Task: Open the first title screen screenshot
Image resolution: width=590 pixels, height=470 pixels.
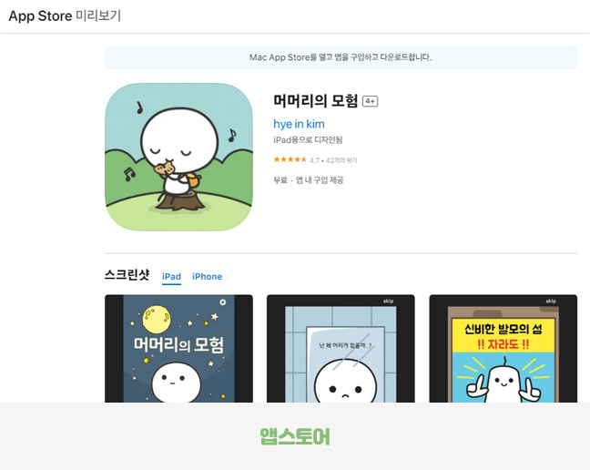Action: point(178,349)
